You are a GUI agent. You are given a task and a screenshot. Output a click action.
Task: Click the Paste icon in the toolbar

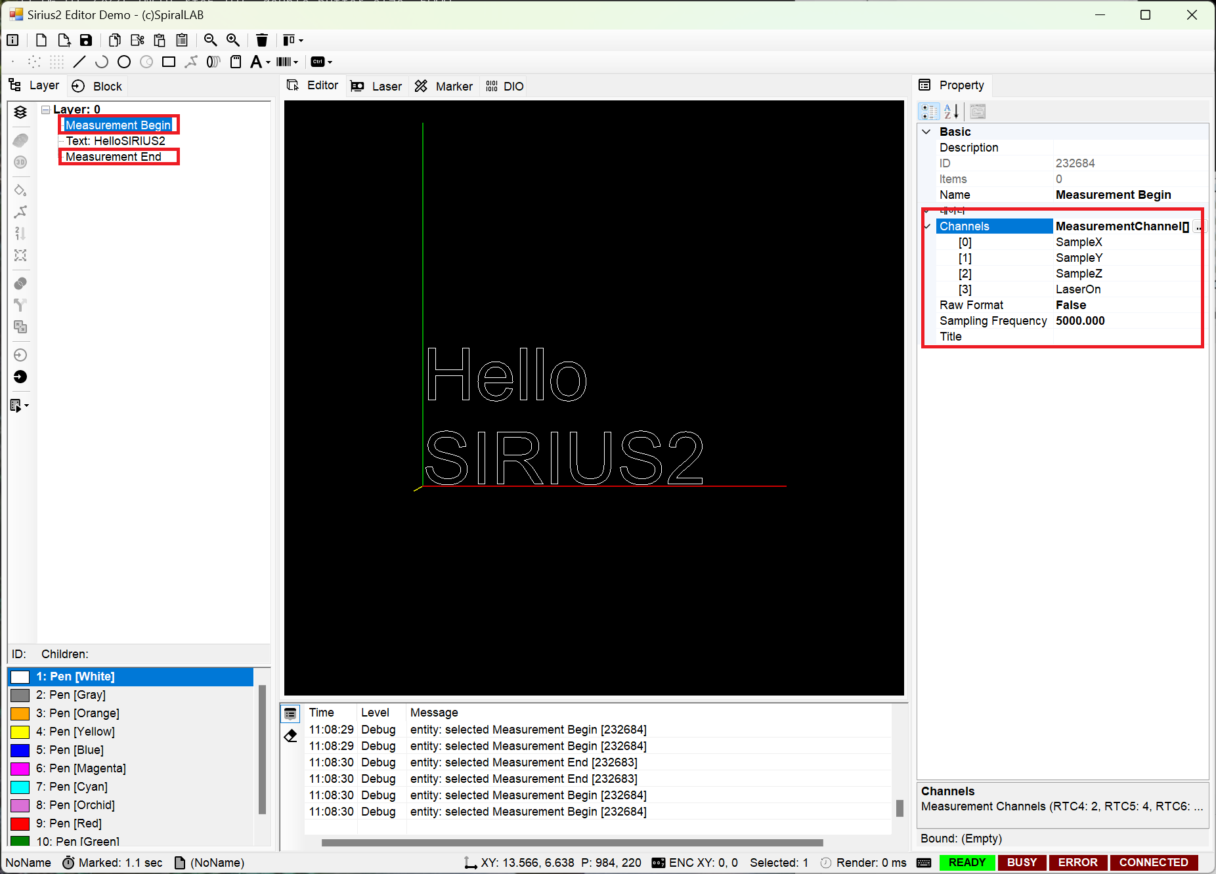pos(160,40)
